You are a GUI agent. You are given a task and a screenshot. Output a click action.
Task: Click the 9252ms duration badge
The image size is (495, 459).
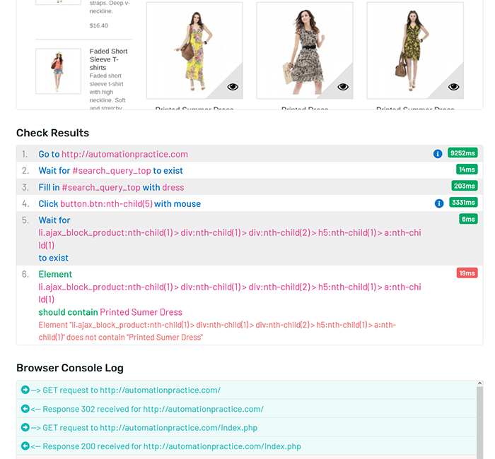click(x=462, y=153)
